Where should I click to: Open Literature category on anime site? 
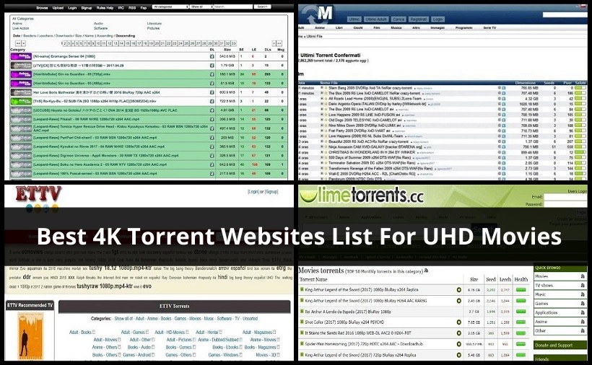pos(154,23)
